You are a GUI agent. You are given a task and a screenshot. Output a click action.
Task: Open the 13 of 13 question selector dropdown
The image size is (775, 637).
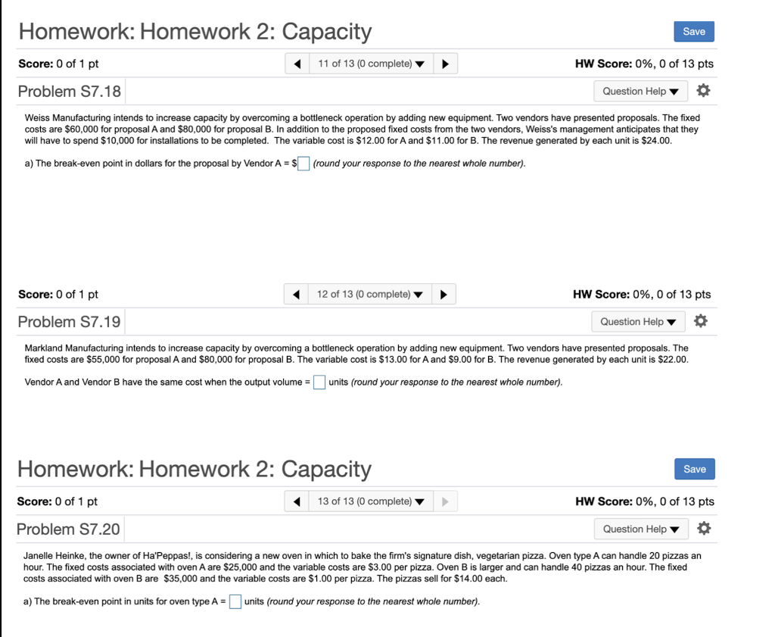coord(370,501)
